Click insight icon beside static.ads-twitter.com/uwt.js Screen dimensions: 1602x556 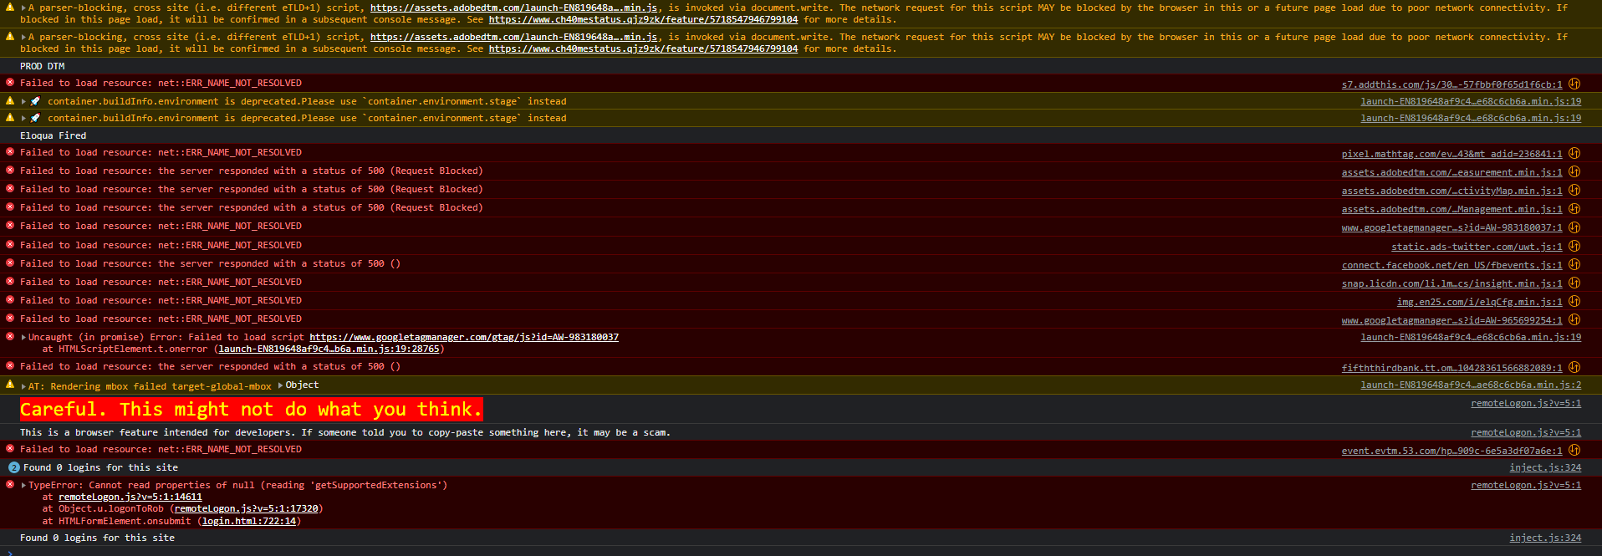[1574, 246]
